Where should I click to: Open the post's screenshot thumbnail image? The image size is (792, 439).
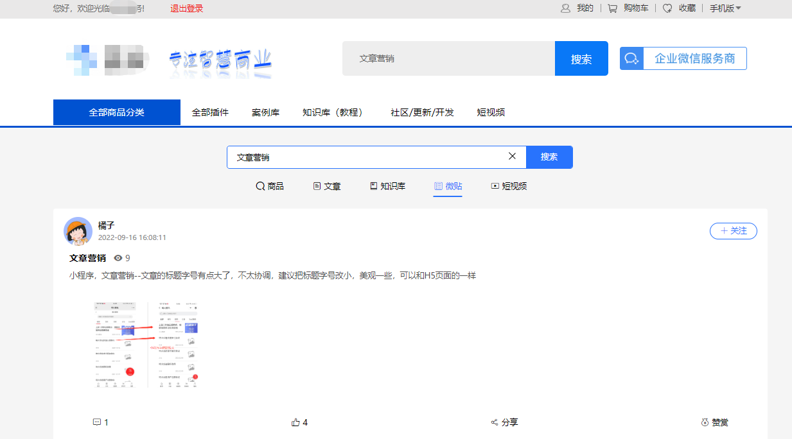[146, 344]
